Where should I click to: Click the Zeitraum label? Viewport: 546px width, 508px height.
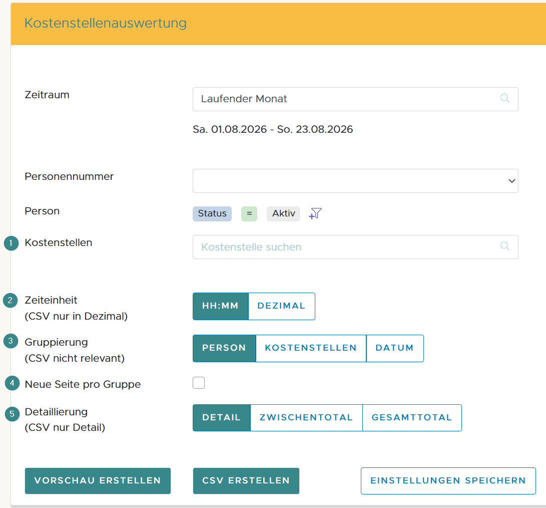click(x=47, y=95)
